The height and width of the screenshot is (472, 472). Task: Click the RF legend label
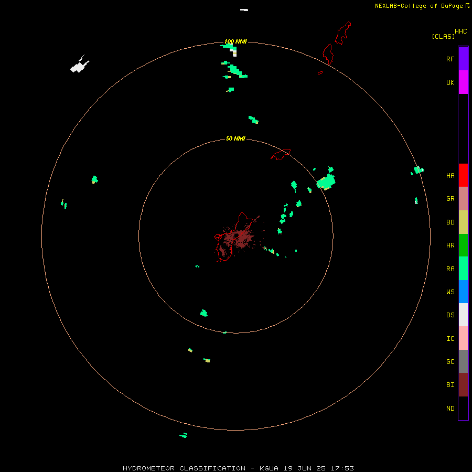click(450, 59)
